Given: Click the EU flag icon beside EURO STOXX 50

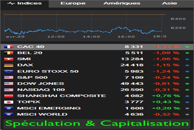Looking at the screenshot, I should pyautogui.click(x=8, y=71).
